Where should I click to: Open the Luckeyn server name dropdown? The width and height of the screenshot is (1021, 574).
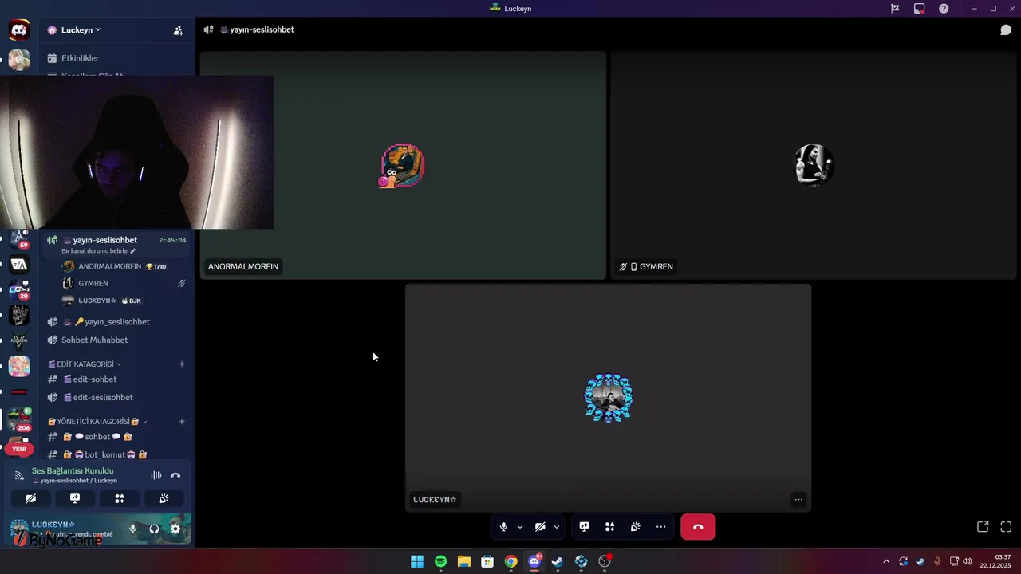click(x=81, y=30)
